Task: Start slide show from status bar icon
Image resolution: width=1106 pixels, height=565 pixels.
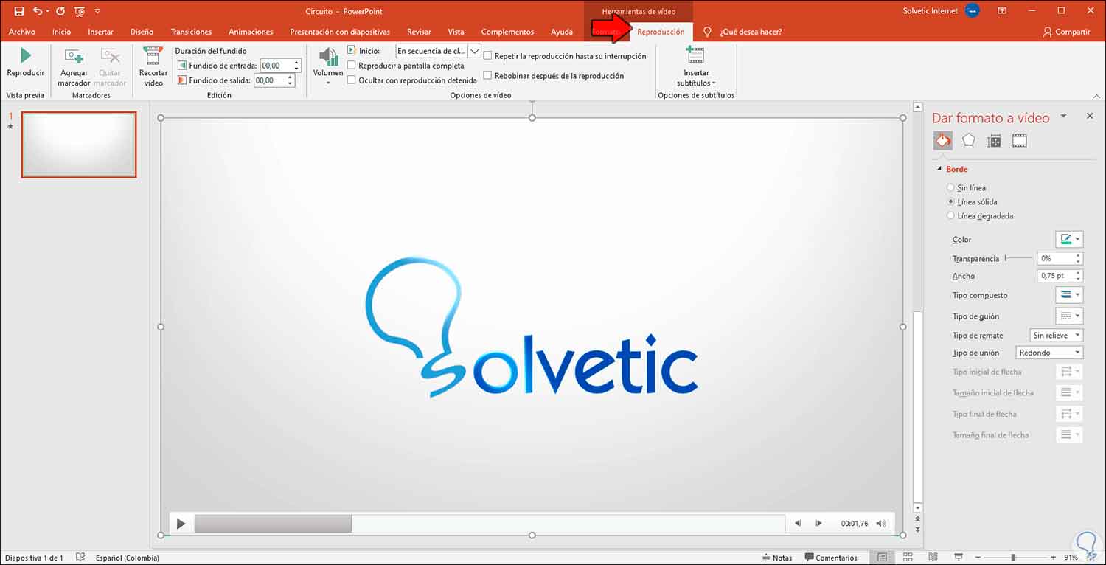Action: (x=958, y=558)
